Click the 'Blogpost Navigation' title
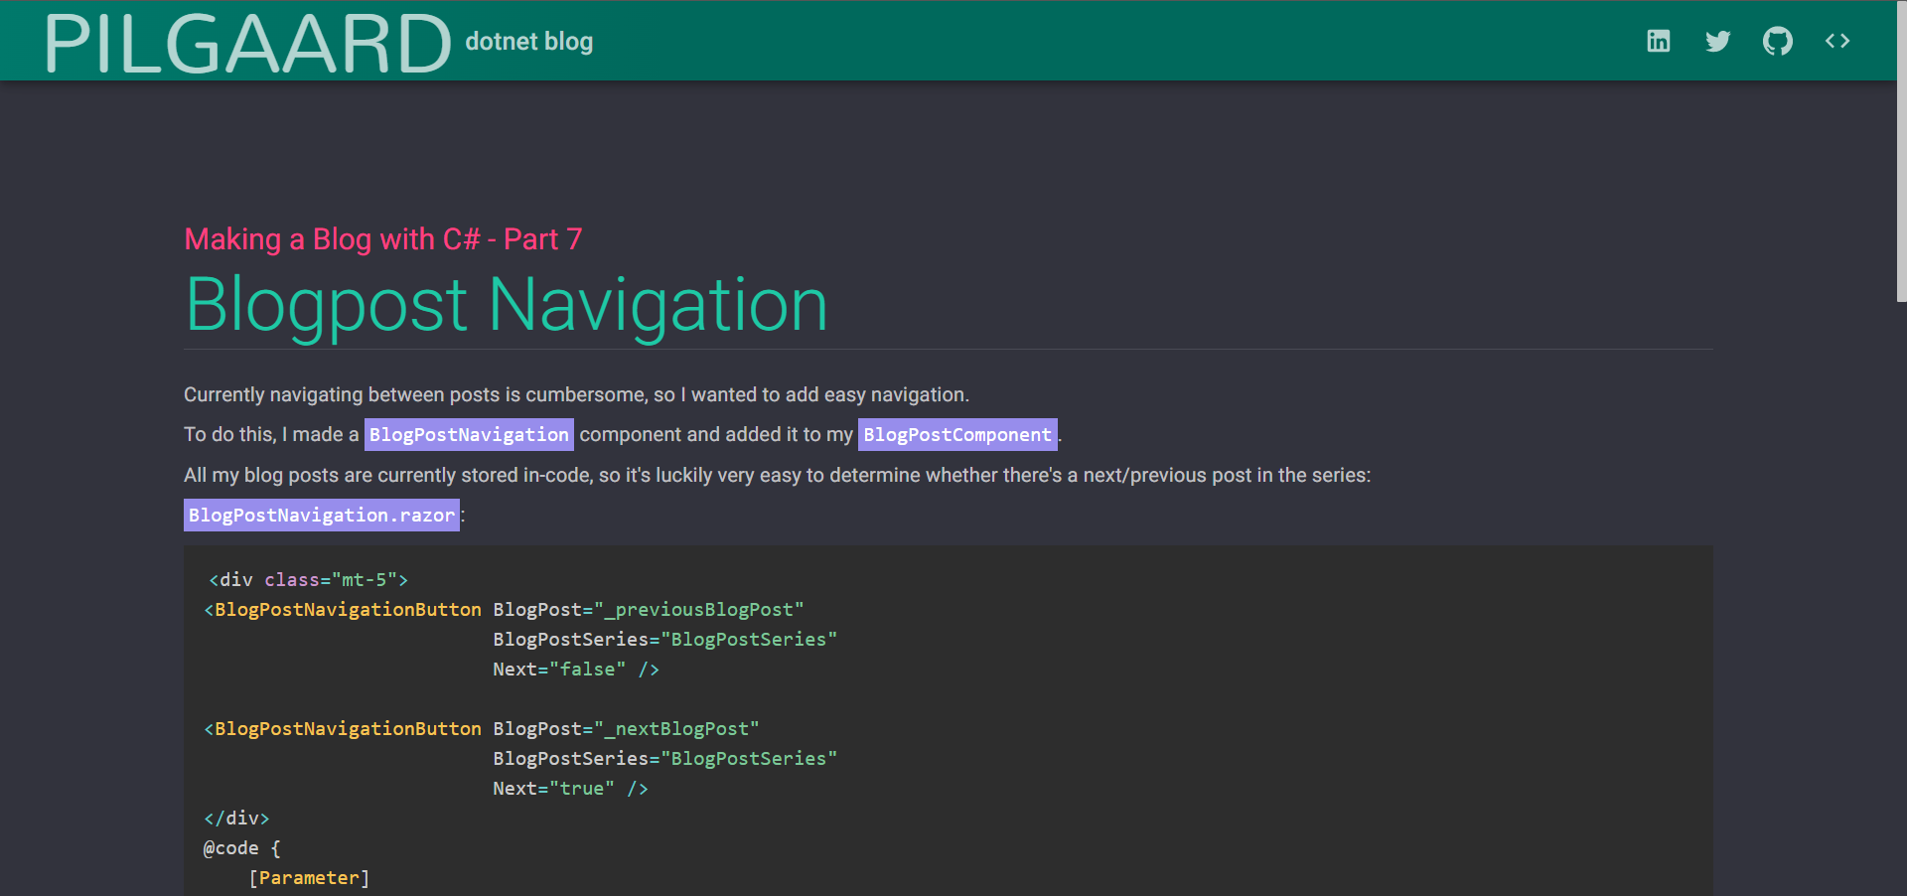 click(506, 304)
